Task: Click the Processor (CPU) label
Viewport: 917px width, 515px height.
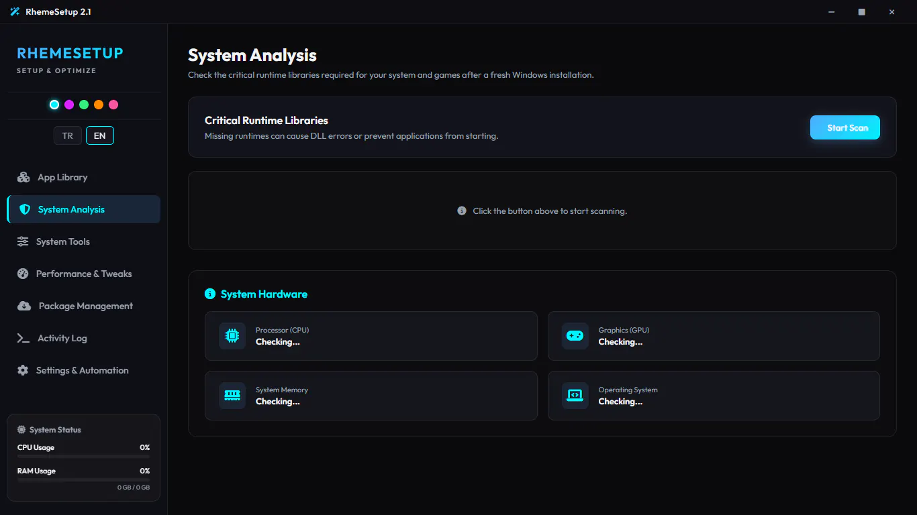Action: point(282,330)
